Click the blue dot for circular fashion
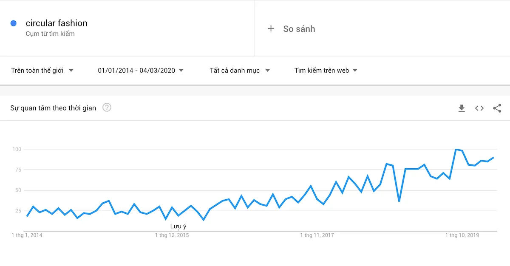 tap(14, 23)
